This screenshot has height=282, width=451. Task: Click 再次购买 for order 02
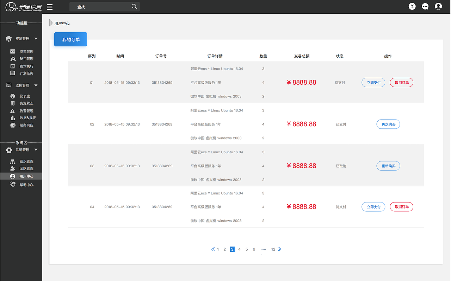(x=388, y=124)
